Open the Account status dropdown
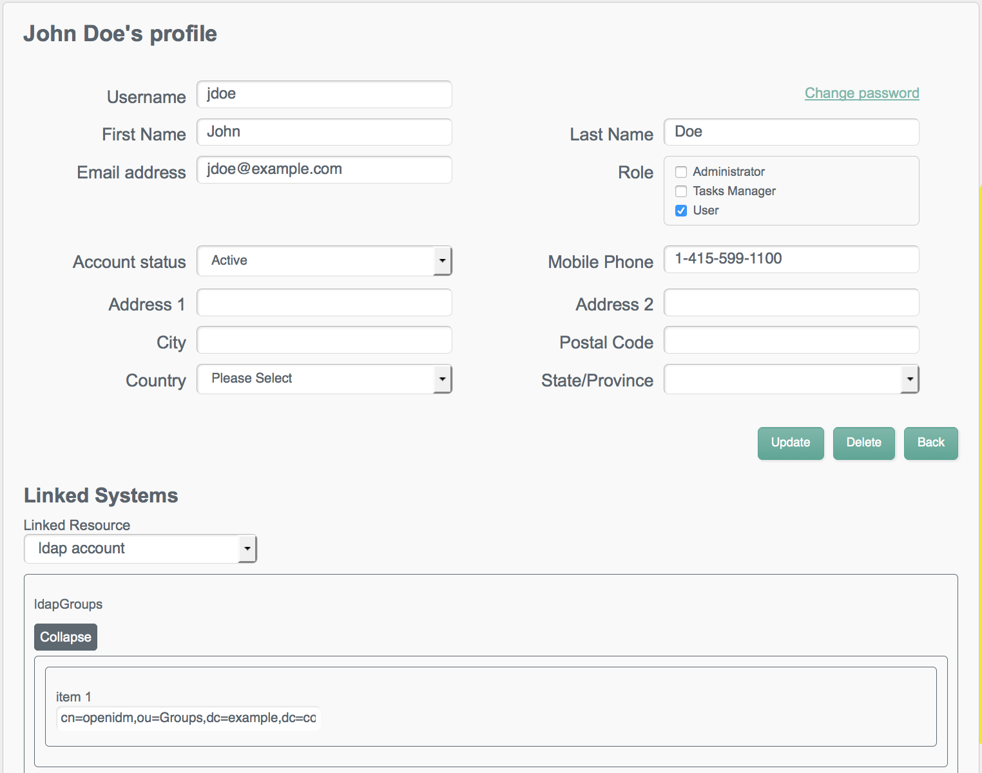 pyautogui.click(x=324, y=261)
